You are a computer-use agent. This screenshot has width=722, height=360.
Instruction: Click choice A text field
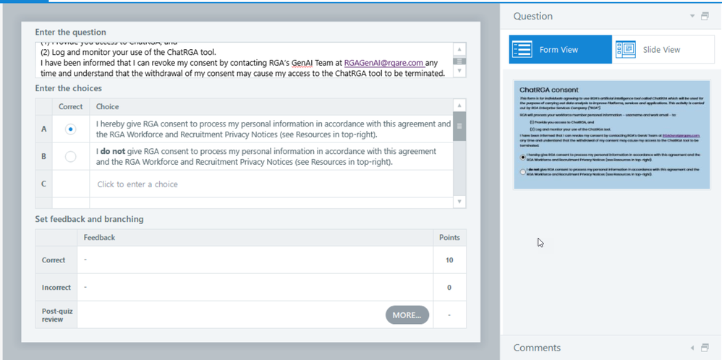(x=271, y=129)
